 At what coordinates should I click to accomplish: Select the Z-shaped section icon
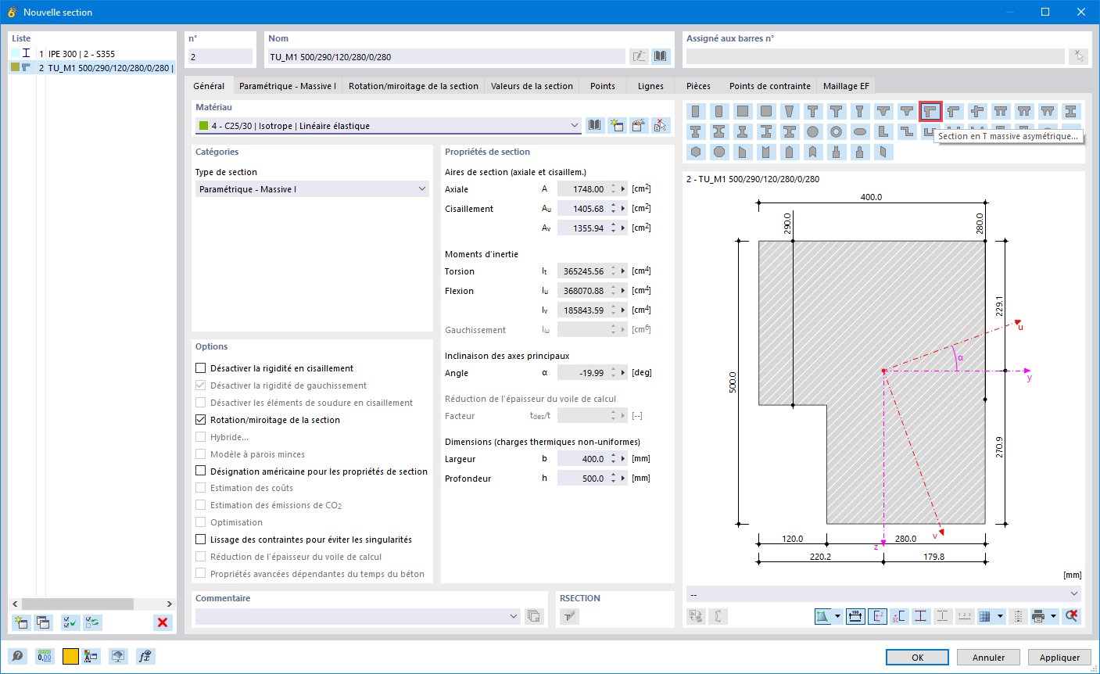point(907,132)
